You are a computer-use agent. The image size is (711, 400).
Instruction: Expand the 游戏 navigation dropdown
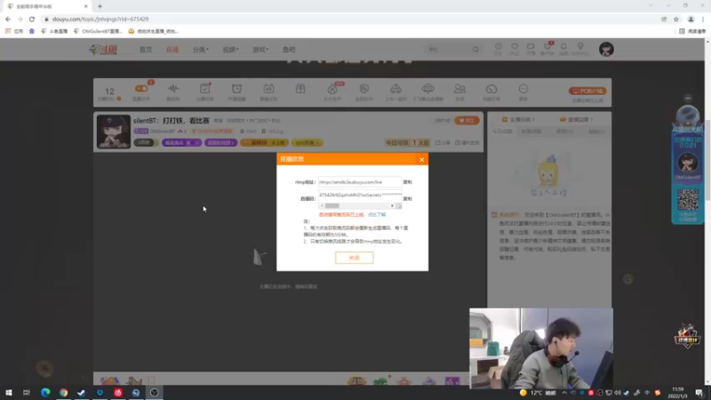260,50
